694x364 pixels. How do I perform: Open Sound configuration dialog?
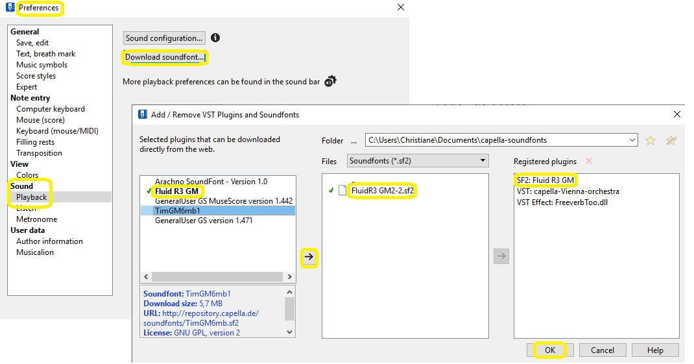[x=164, y=38]
